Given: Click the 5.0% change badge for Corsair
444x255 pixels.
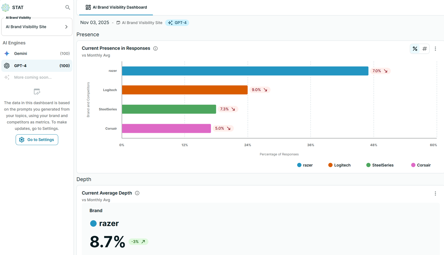Looking at the screenshot, I should [223, 128].
